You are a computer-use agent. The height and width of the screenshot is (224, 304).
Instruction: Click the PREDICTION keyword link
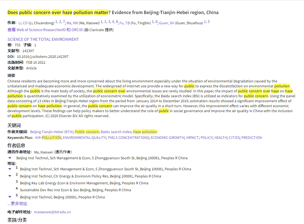coord(251,137)
